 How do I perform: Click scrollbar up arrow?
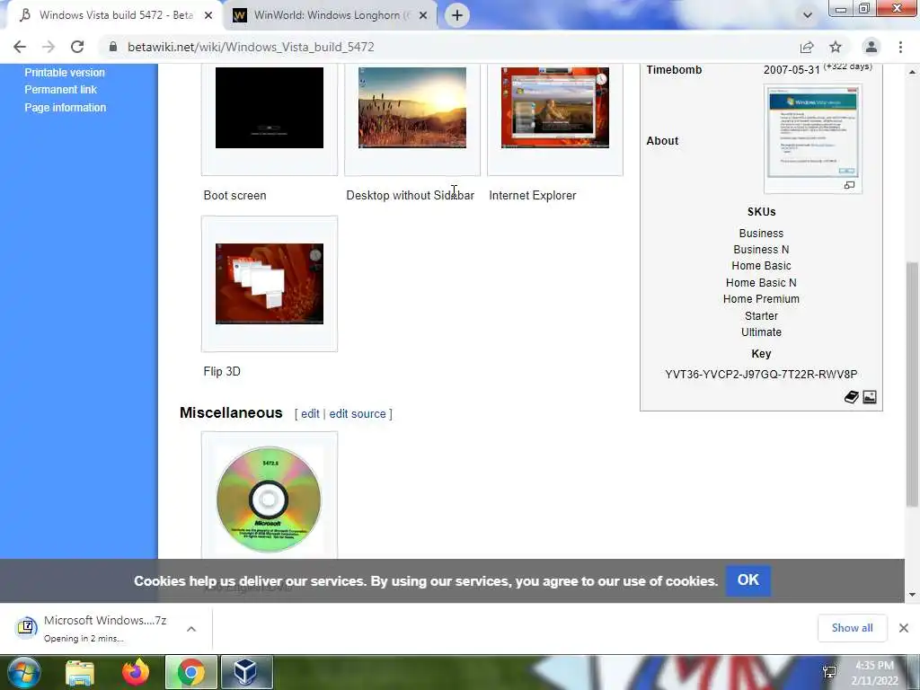[912, 72]
